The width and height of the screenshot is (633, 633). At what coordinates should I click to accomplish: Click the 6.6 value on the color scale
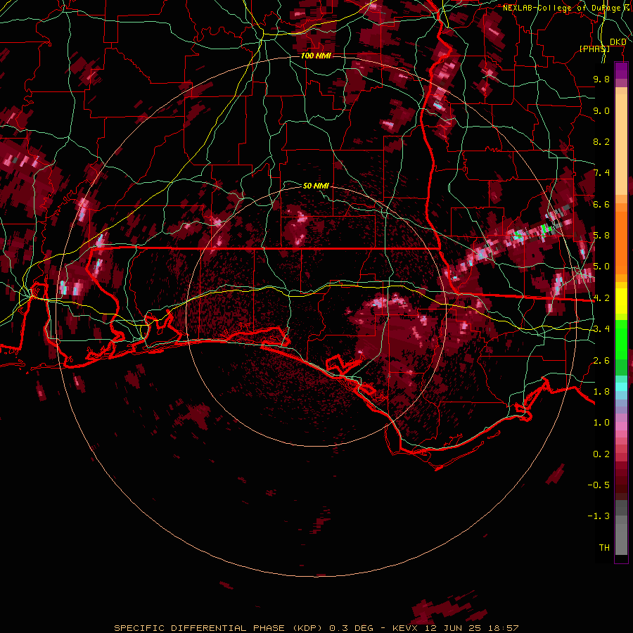point(601,204)
